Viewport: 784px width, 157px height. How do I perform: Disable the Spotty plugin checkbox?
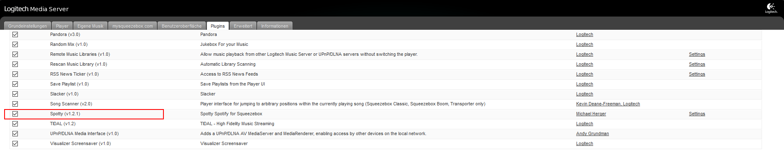[15, 114]
